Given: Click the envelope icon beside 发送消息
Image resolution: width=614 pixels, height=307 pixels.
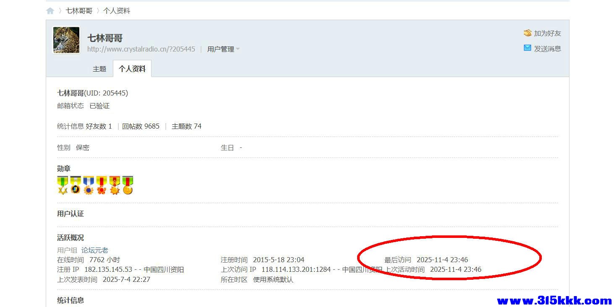Looking at the screenshot, I should (x=528, y=48).
